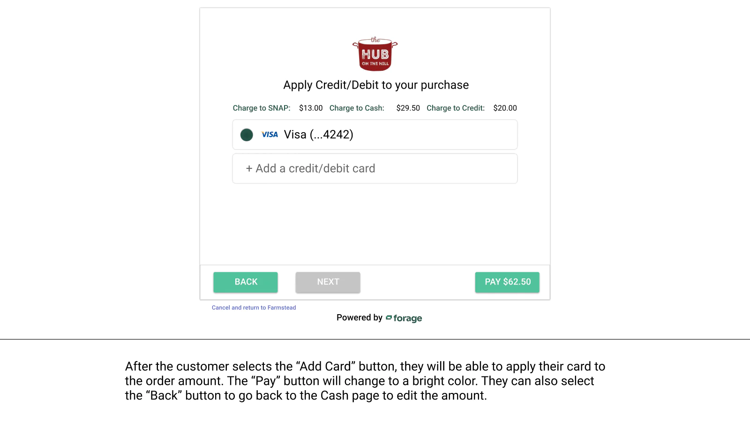Click the Visa logo icon
This screenshot has width=750, height=422.
click(270, 135)
